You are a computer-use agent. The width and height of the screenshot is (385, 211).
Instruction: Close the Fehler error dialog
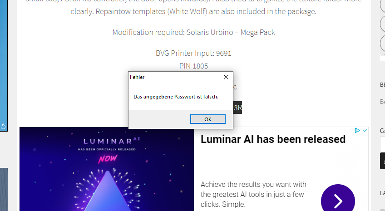[x=226, y=77]
